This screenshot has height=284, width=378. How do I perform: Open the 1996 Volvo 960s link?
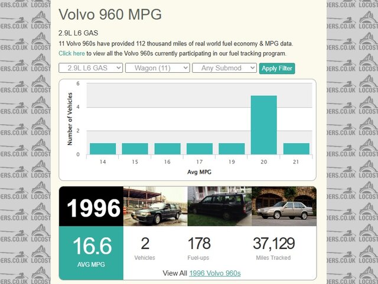point(214,273)
